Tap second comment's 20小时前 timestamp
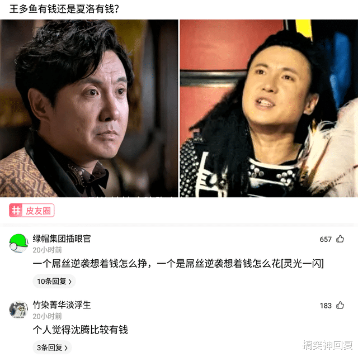 (x=47, y=316)
